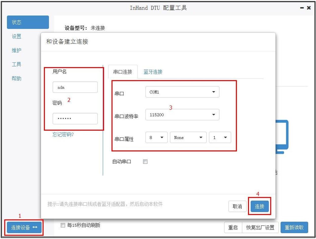This screenshot has height=239, width=316.
Task: Expand the 串口波特率 115200 dropdown
Action: point(182,115)
